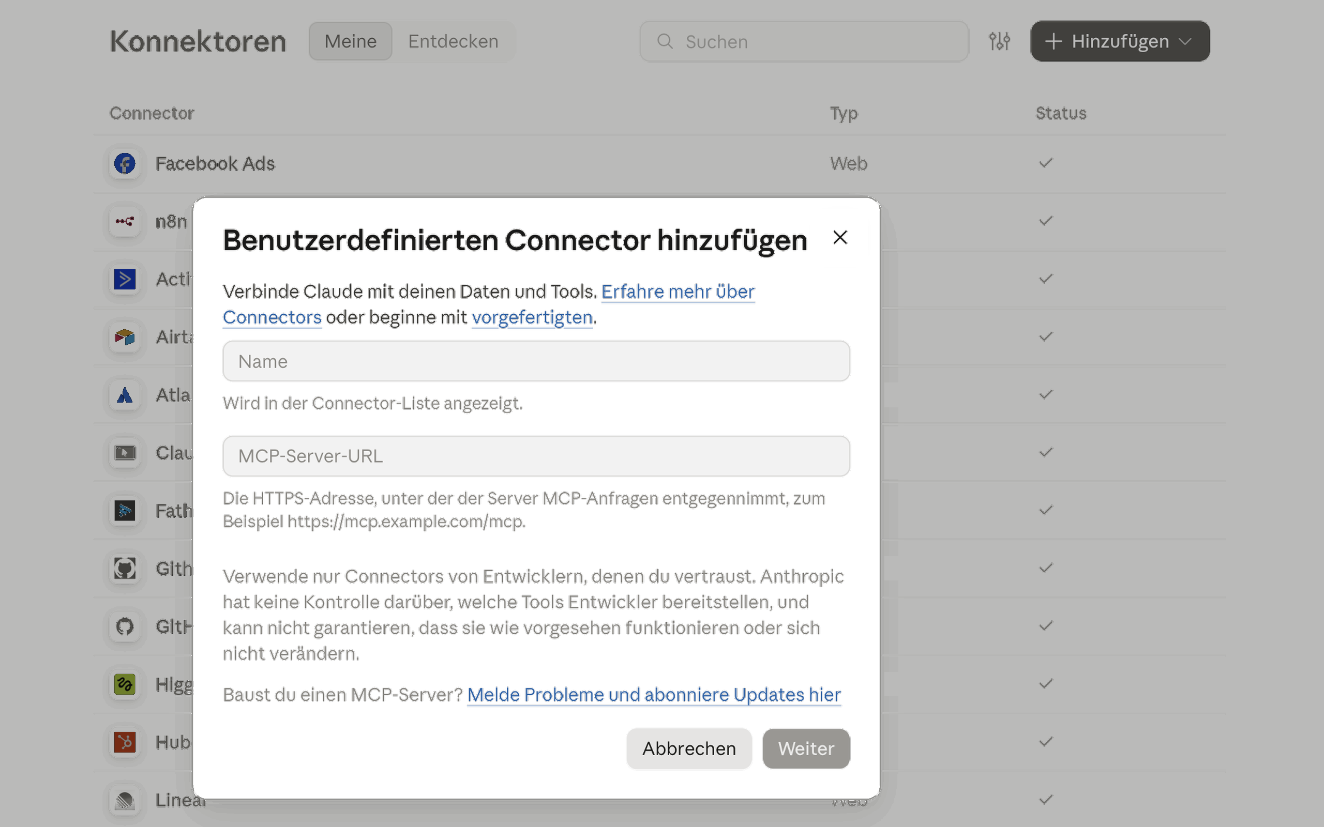This screenshot has width=1324, height=827.
Task: Focus the Name input field
Action: pyautogui.click(x=536, y=361)
